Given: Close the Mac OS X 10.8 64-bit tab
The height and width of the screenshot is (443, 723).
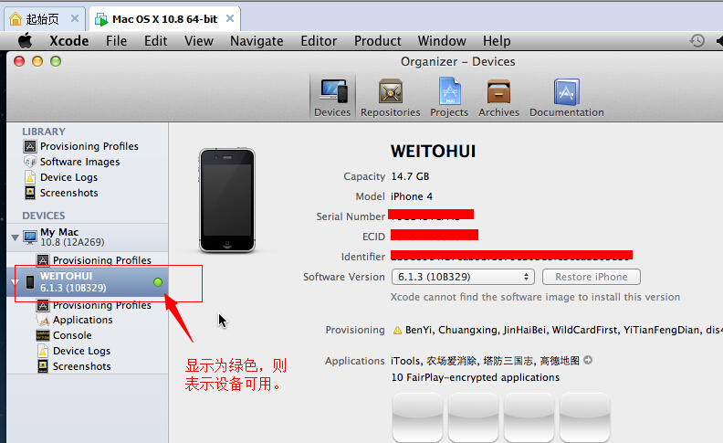Looking at the screenshot, I should [x=230, y=18].
